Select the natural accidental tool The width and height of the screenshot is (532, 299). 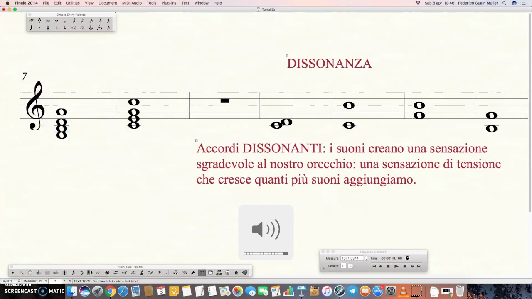[x=65, y=28]
